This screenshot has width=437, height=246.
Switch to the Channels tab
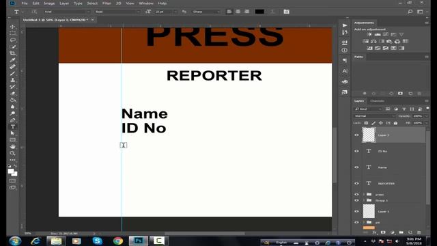pyautogui.click(x=378, y=101)
